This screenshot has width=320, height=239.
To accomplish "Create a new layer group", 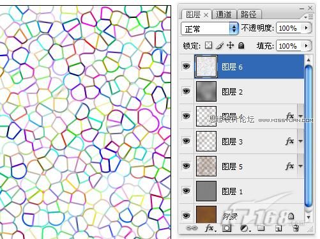I will tap(261, 228).
